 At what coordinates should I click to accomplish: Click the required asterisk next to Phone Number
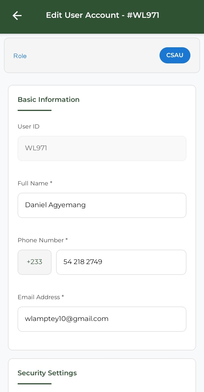click(67, 240)
